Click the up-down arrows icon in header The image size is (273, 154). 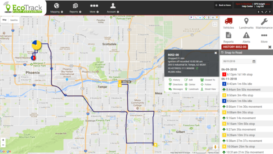click(258, 12)
